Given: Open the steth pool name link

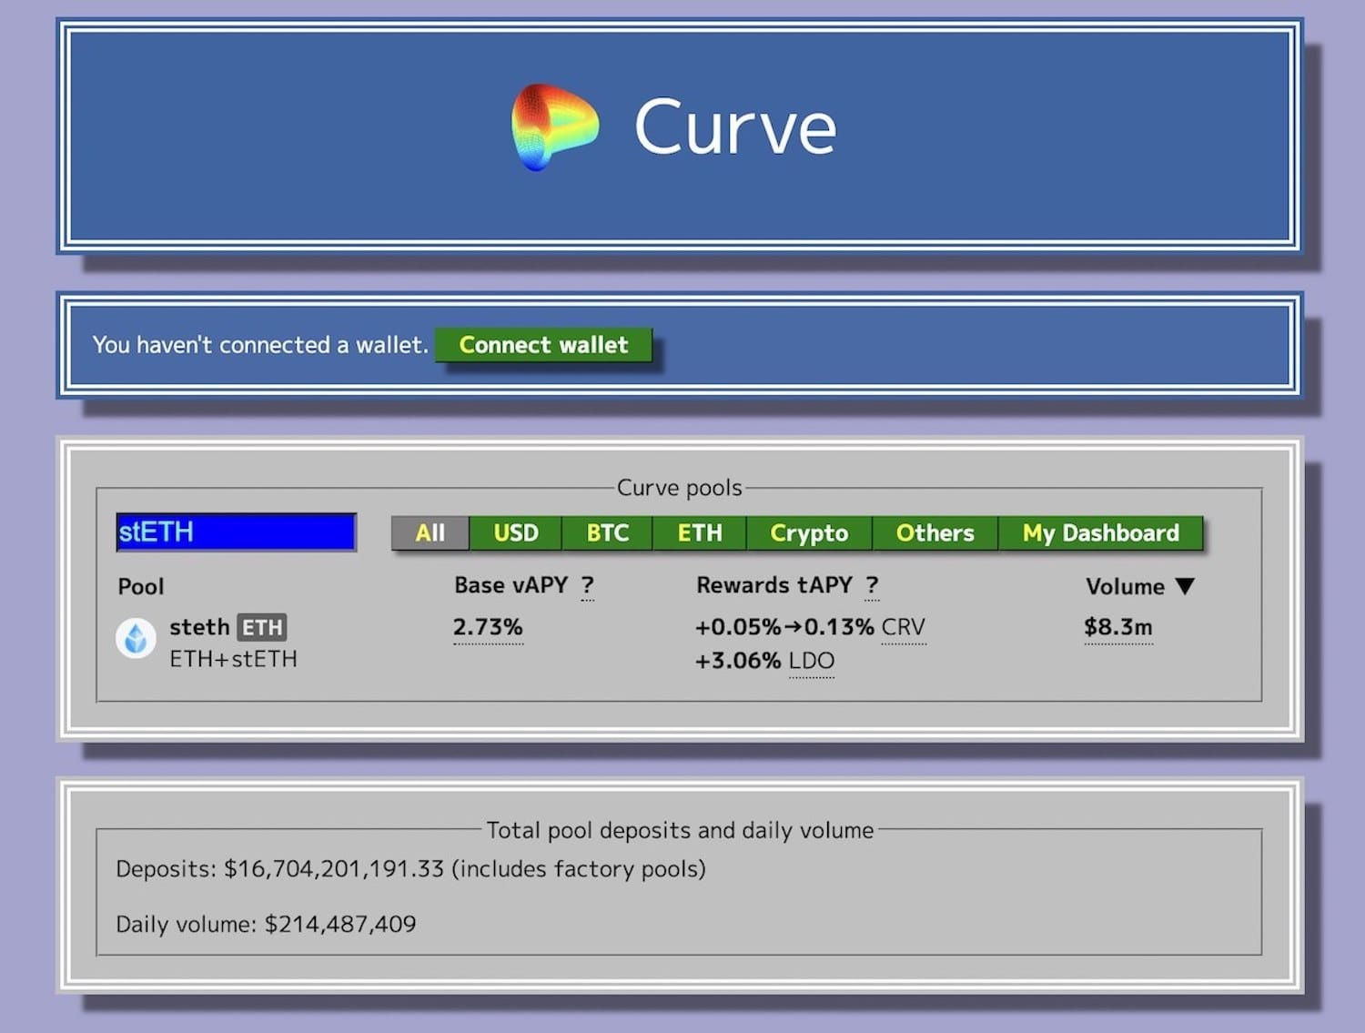Looking at the screenshot, I should (x=199, y=627).
